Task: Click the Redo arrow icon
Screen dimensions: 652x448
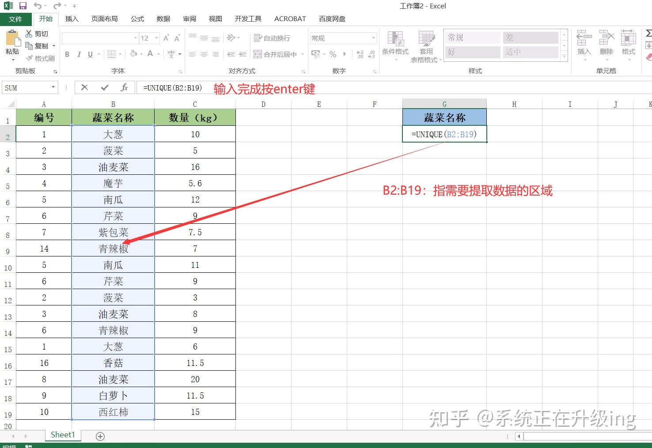Action: coord(57,6)
